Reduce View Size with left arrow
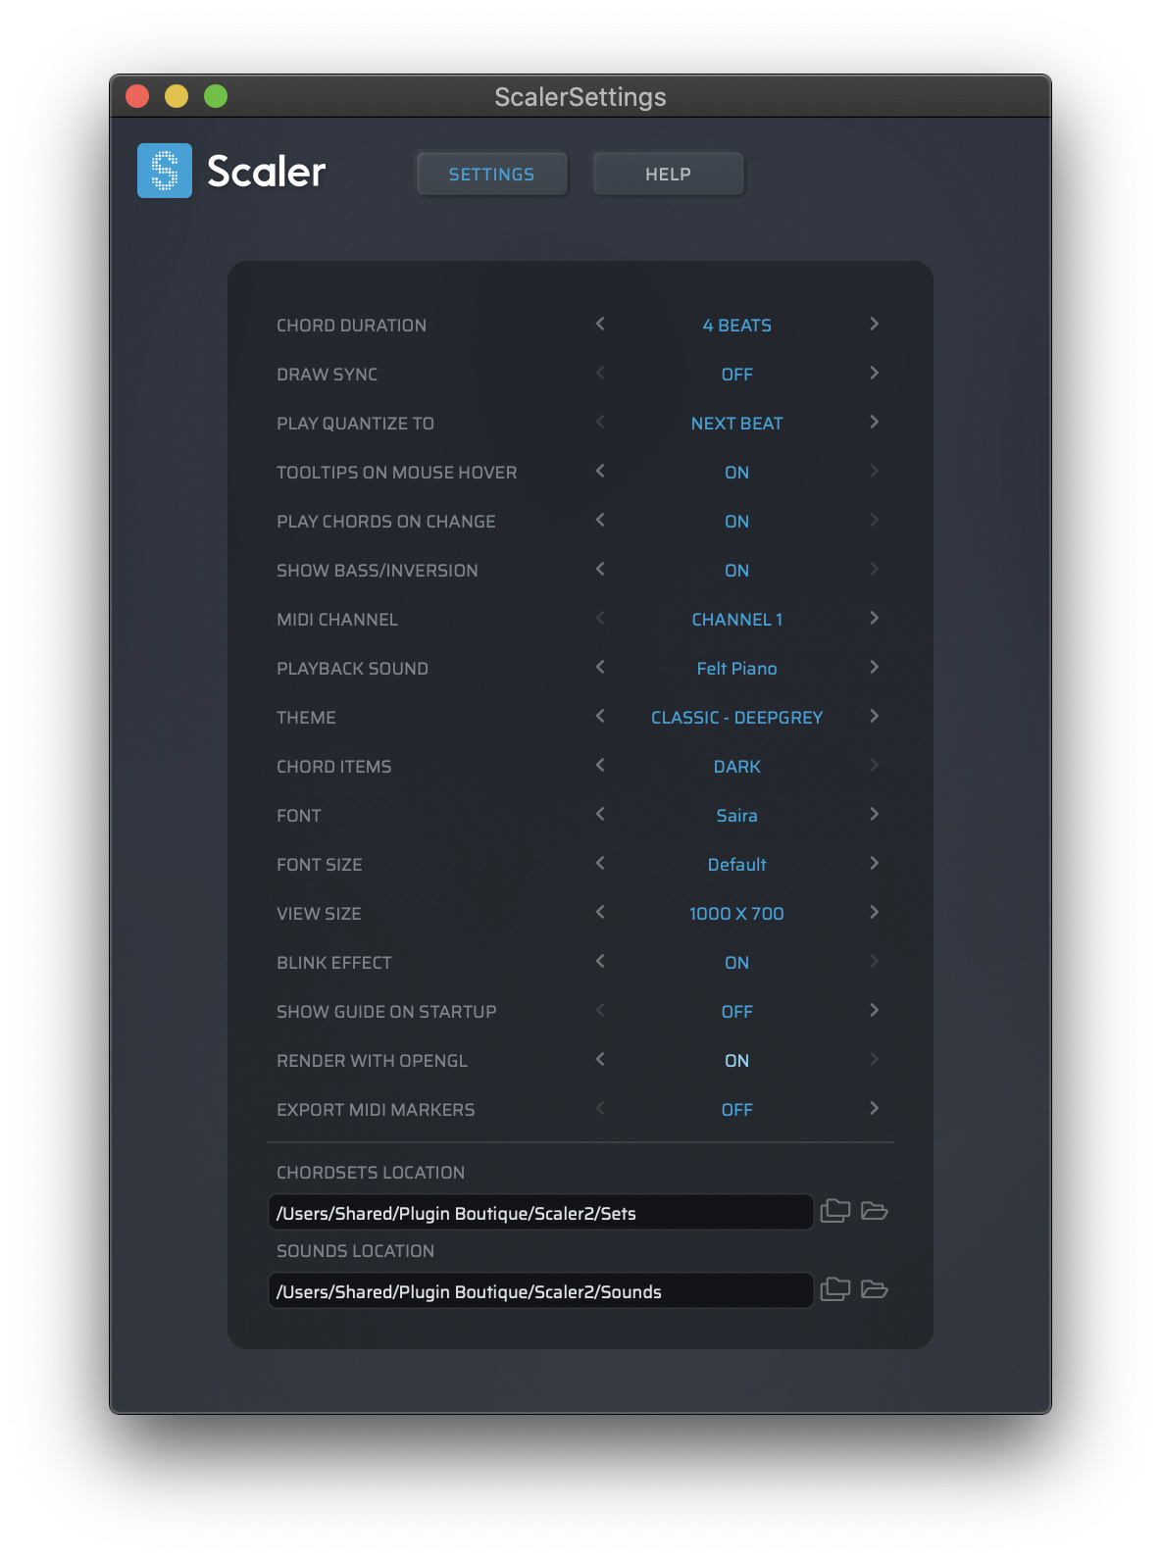 [x=600, y=912]
